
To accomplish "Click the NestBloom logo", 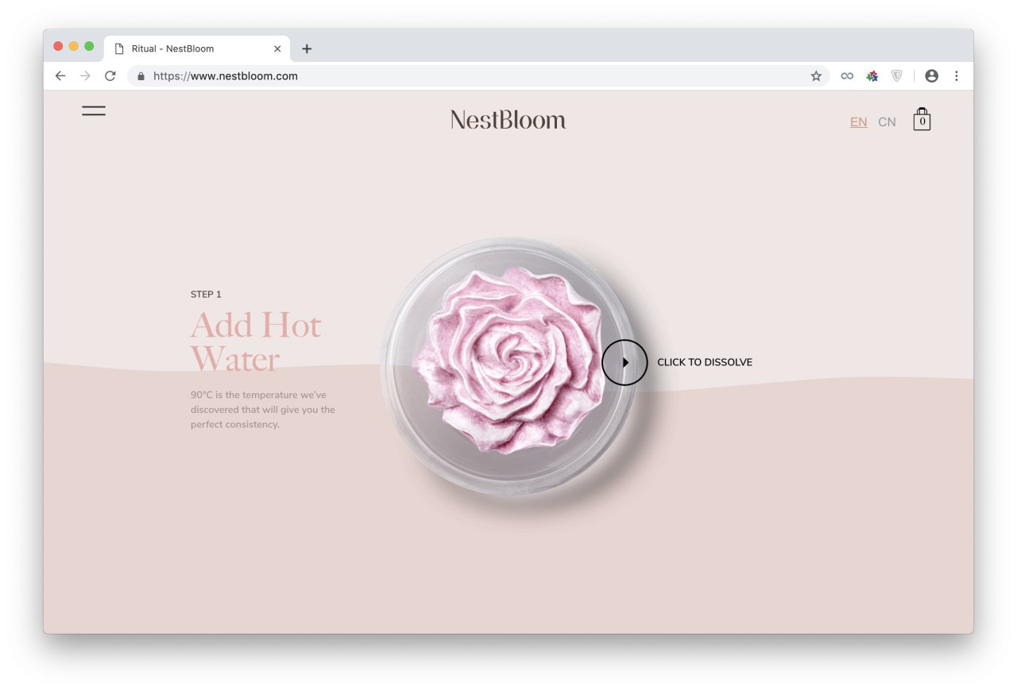I will point(508,120).
